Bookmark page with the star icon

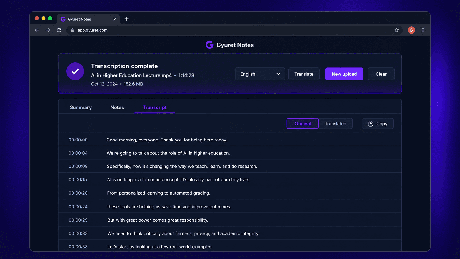pos(396,30)
